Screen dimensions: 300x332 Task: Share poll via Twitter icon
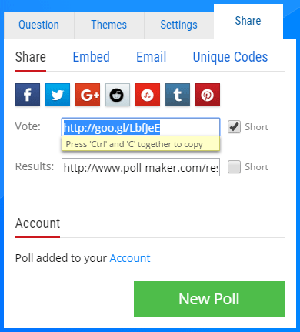point(58,95)
